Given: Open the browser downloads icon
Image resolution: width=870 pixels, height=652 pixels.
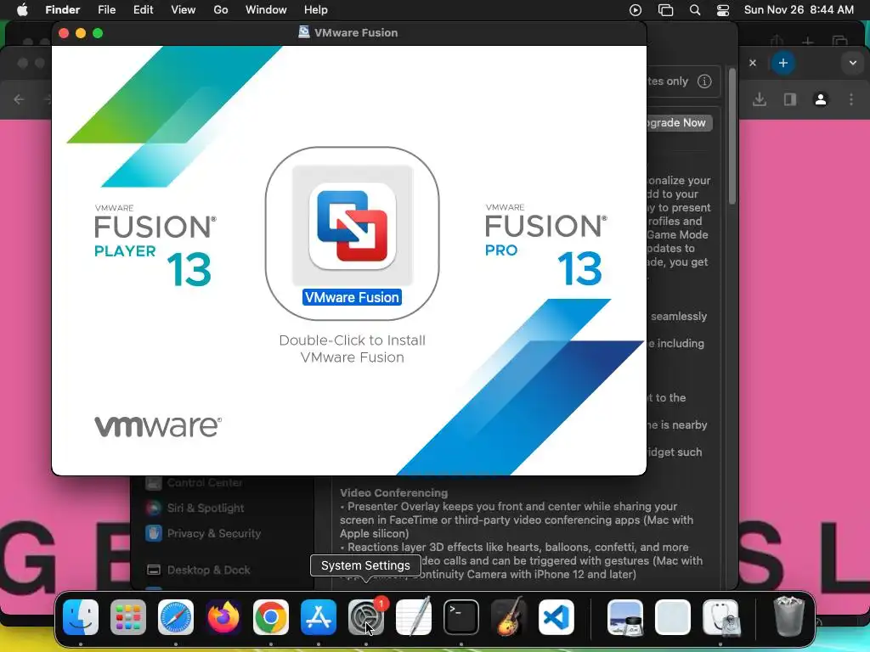Looking at the screenshot, I should pos(760,99).
